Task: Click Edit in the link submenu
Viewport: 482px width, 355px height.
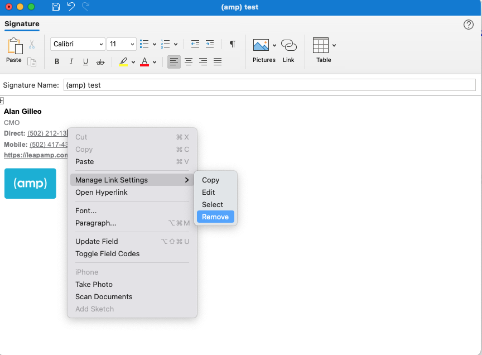Action: point(215,192)
